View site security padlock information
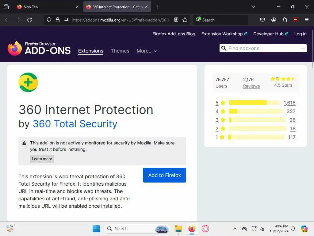The image size is (314, 236). (58, 20)
